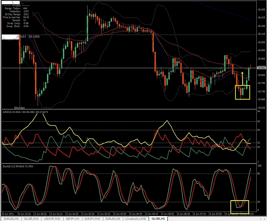
Task: Click the ADX scale level 40
Action: pyautogui.click(x=258, y=130)
